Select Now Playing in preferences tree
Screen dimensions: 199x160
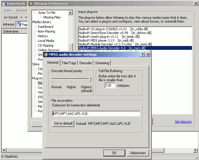click(46, 31)
